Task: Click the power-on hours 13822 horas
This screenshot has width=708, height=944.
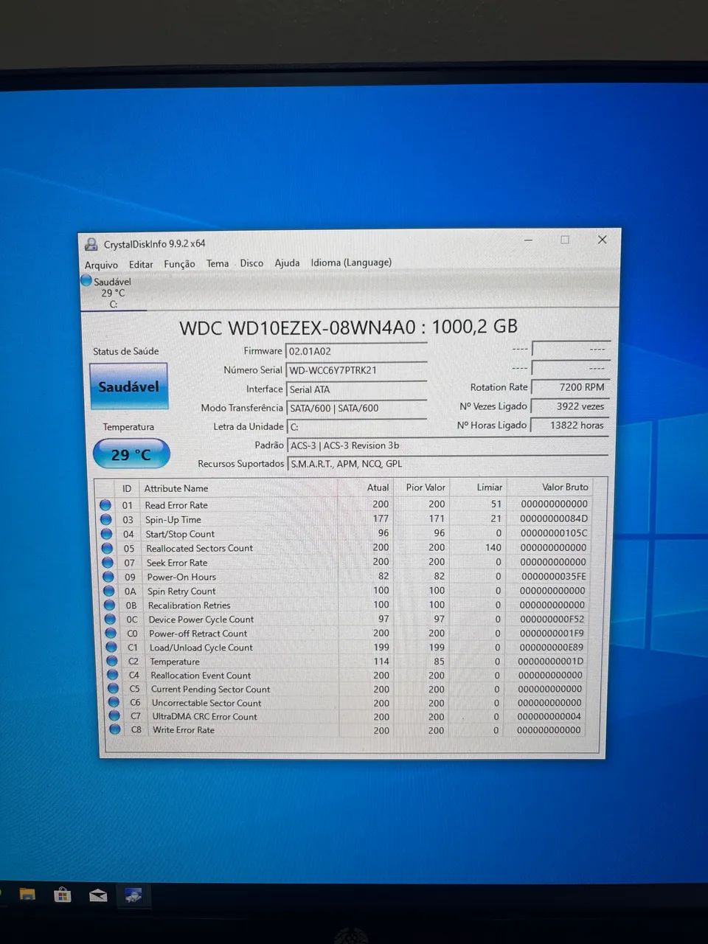Action: point(570,426)
